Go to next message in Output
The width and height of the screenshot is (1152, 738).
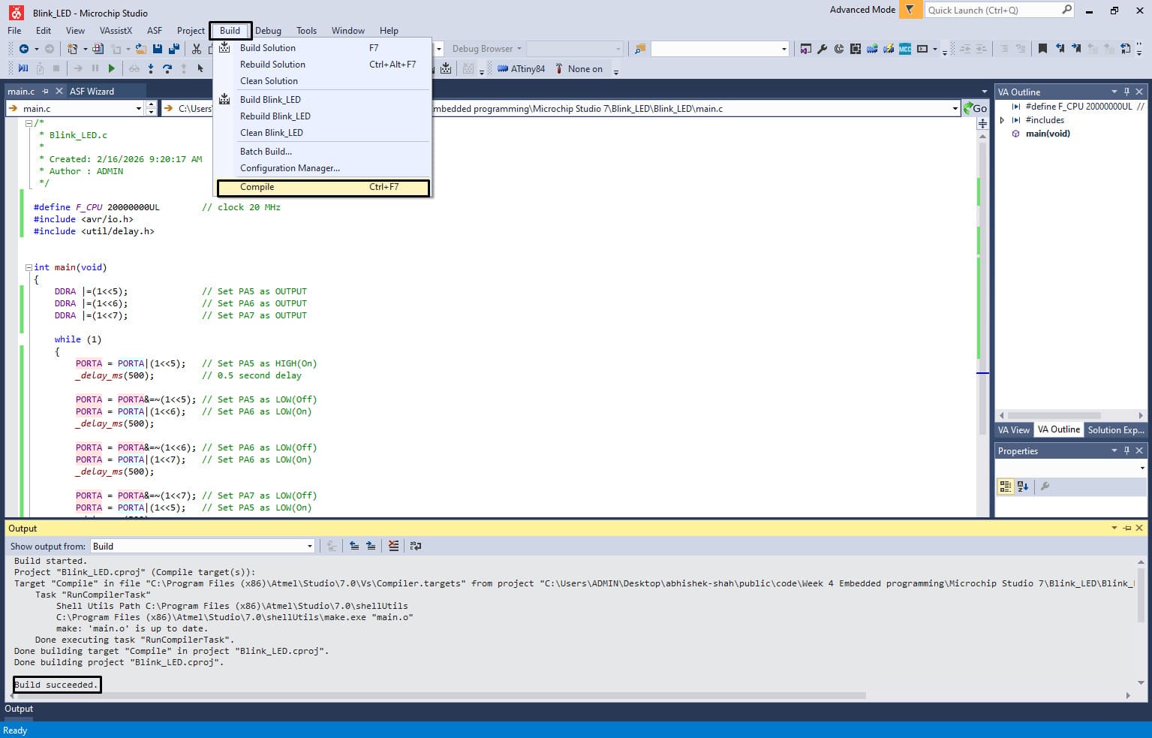[371, 546]
